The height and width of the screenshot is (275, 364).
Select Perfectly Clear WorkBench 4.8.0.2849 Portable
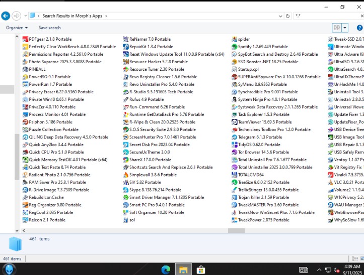click(x=69, y=47)
